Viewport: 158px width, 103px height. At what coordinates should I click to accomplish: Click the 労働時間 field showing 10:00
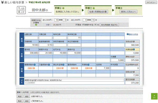tap(31, 45)
